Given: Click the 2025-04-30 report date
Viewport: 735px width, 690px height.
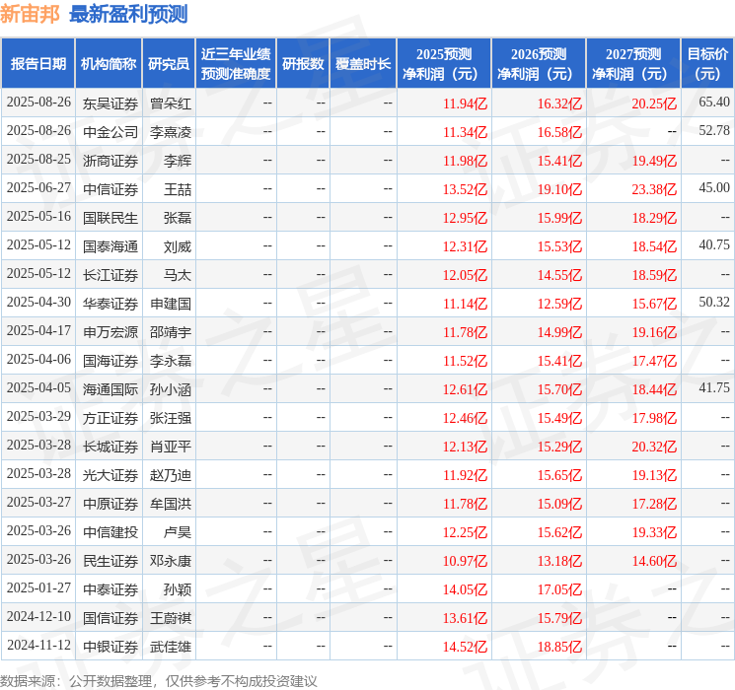Looking at the screenshot, I should [38, 302].
